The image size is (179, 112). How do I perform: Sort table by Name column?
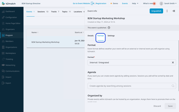point(35,33)
